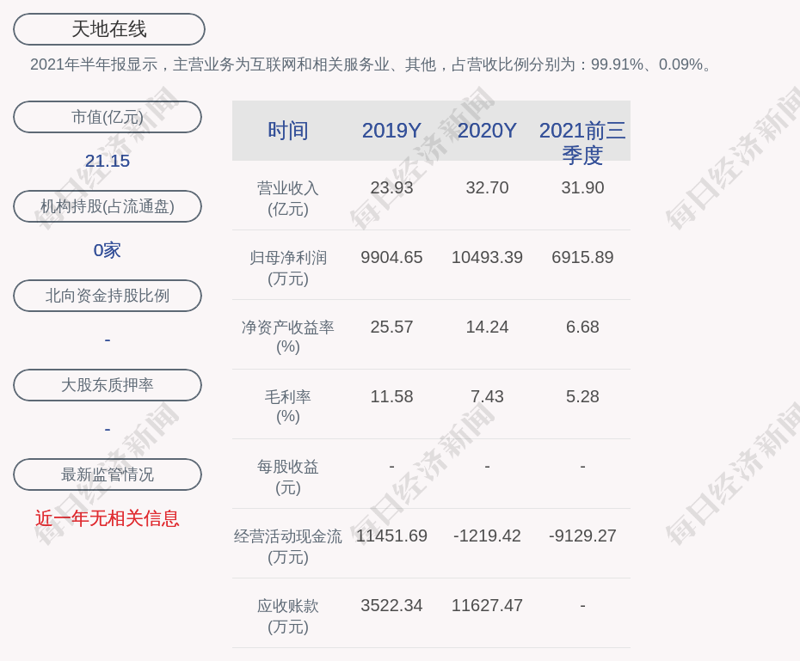Click the 机构持股(占流通盘) label
This screenshot has height=661, width=800.
(x=108, y=206)
